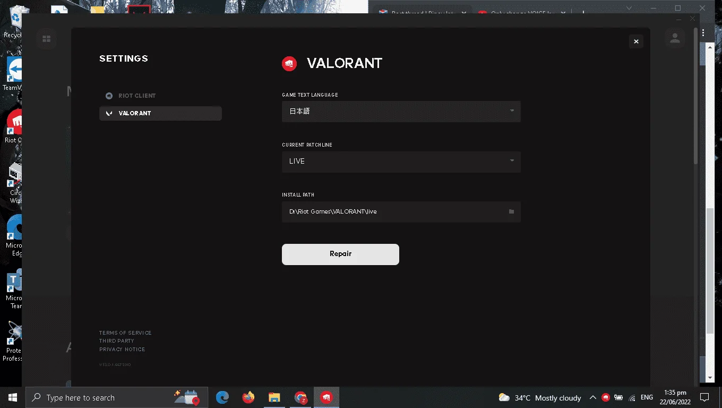Open the Privacy Notice link
Screen dimensions: 722x408
click(122, 350)
